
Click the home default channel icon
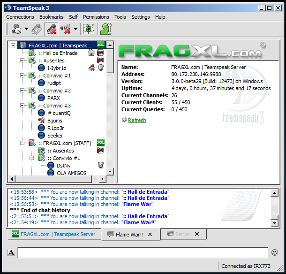[91, 53]
